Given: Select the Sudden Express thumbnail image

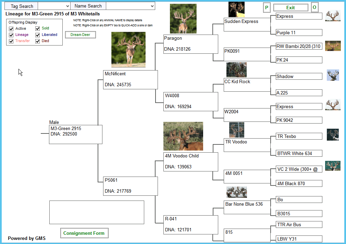Looking at the screenshot, I should click(x=236, y=9).
